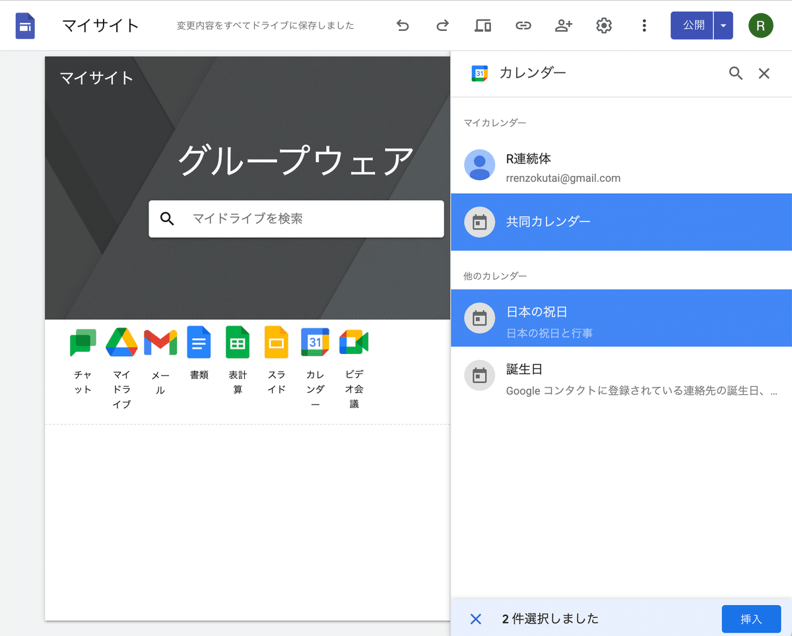Edit the マイサイト document title
This screenshot has height=636, width=792.
click(x=100, y=26)
